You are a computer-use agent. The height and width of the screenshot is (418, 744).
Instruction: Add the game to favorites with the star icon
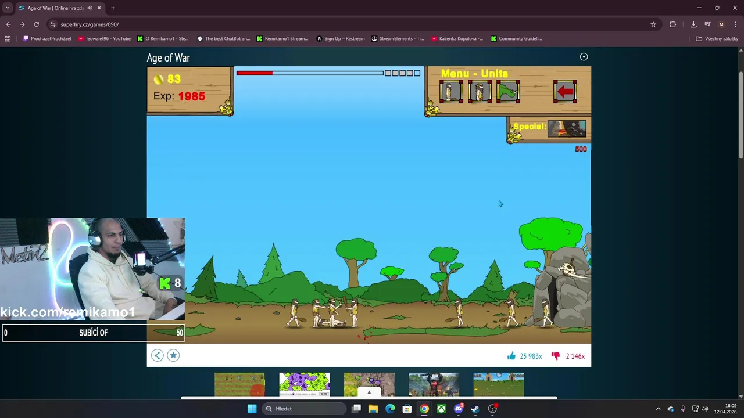173,355
